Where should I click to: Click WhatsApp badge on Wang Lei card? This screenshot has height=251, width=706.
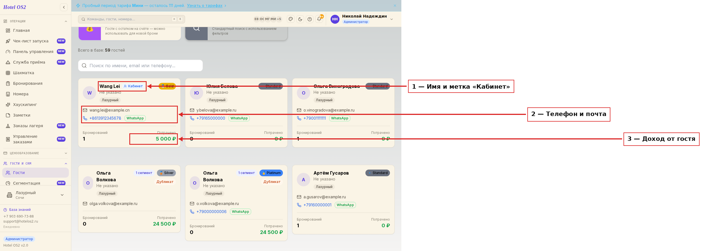click(135, 118)
